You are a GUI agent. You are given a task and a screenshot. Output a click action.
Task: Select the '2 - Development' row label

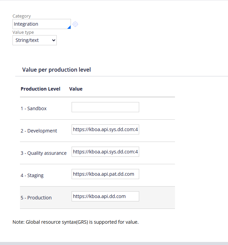[39, 131]
